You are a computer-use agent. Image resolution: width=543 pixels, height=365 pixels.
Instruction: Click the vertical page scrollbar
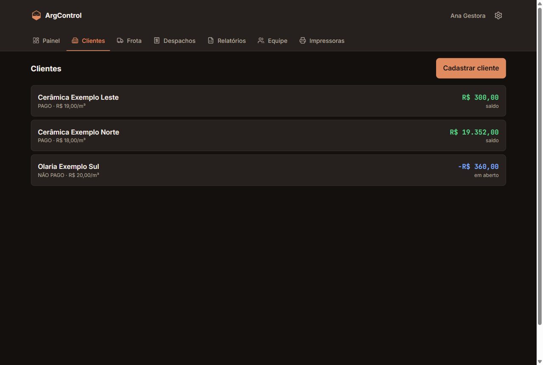pos(540,166)
